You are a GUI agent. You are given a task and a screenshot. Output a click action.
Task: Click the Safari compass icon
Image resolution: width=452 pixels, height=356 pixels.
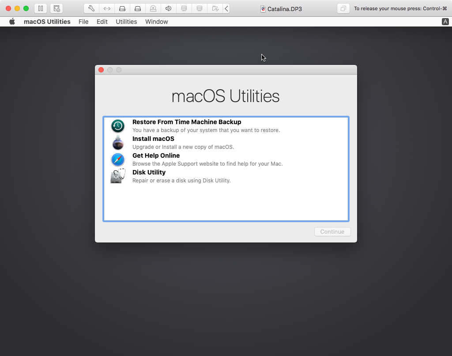point(118,159)
